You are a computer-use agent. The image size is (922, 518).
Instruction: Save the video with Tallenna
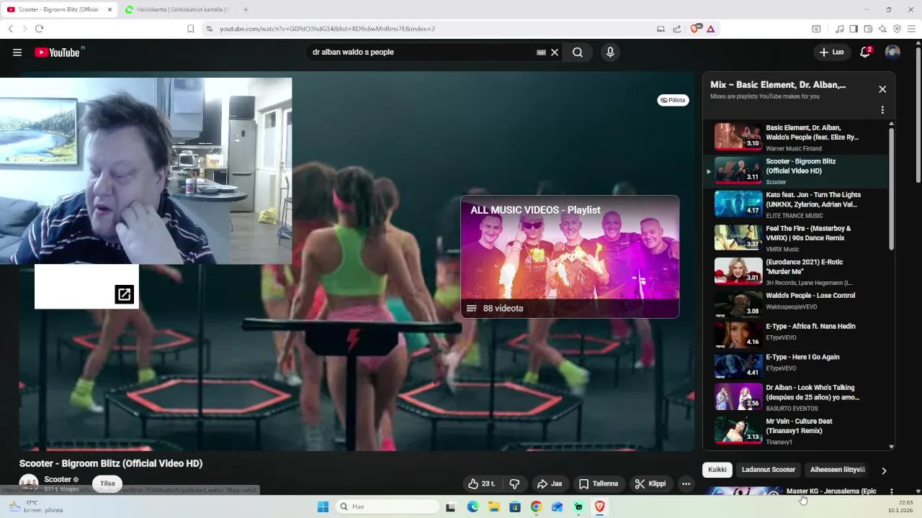coord(599,483)
